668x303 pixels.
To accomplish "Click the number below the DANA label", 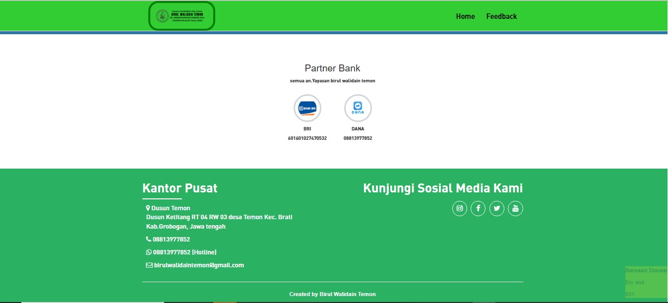I will [x=358, y=138].
